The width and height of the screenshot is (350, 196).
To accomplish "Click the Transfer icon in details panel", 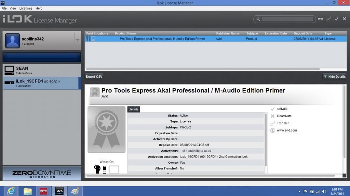I will pyautogui.click(x=272, y=123).
